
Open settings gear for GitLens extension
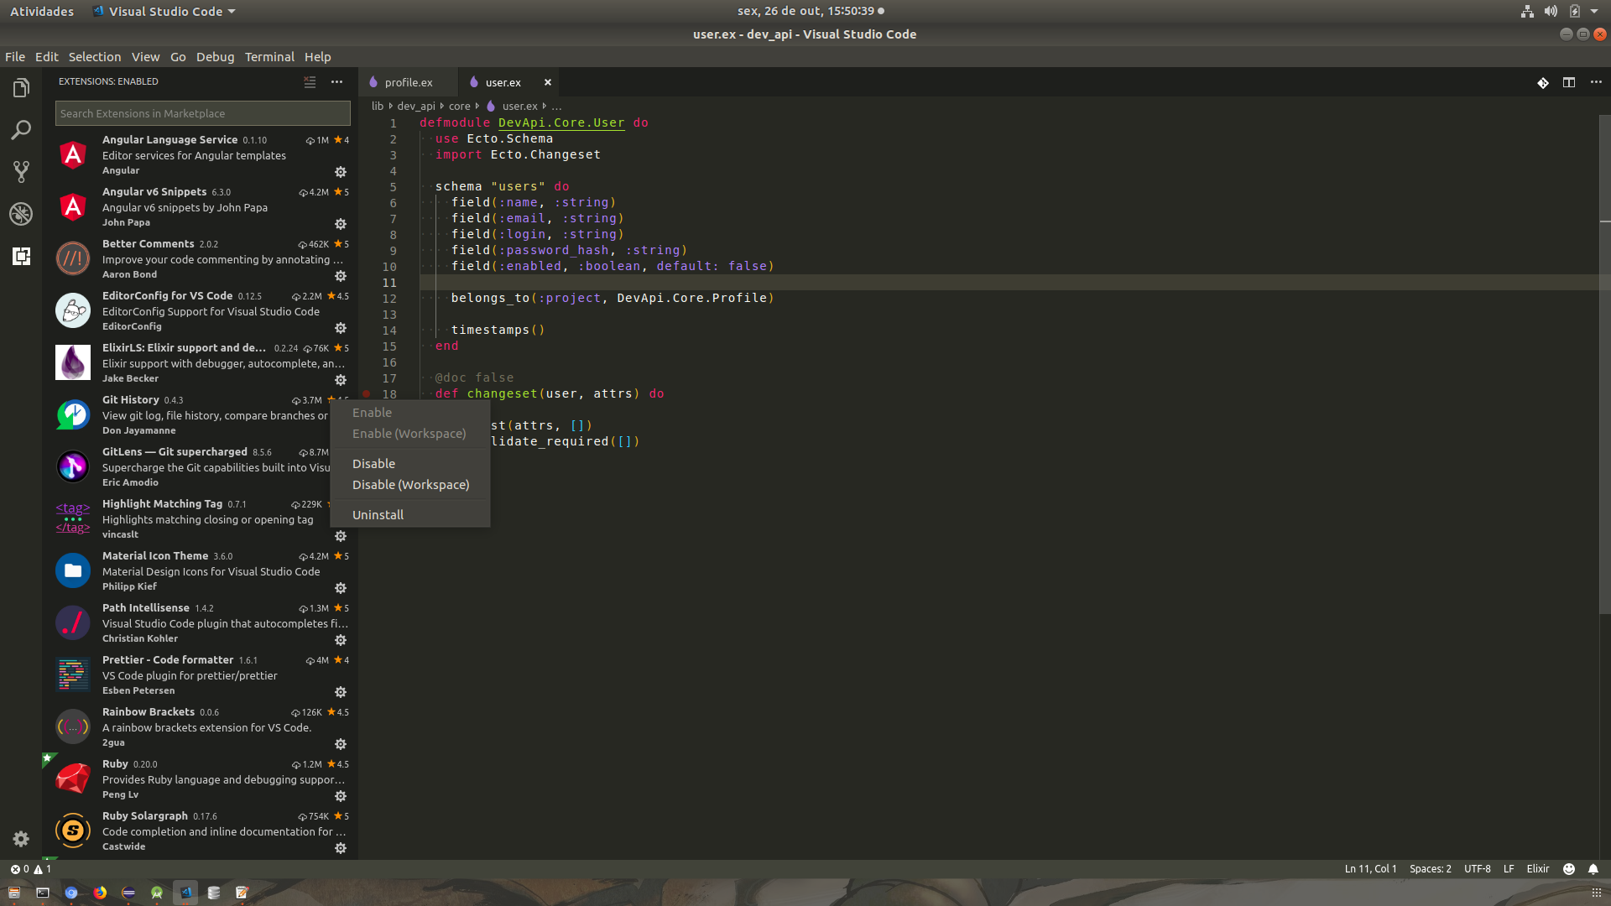[341, 484]
